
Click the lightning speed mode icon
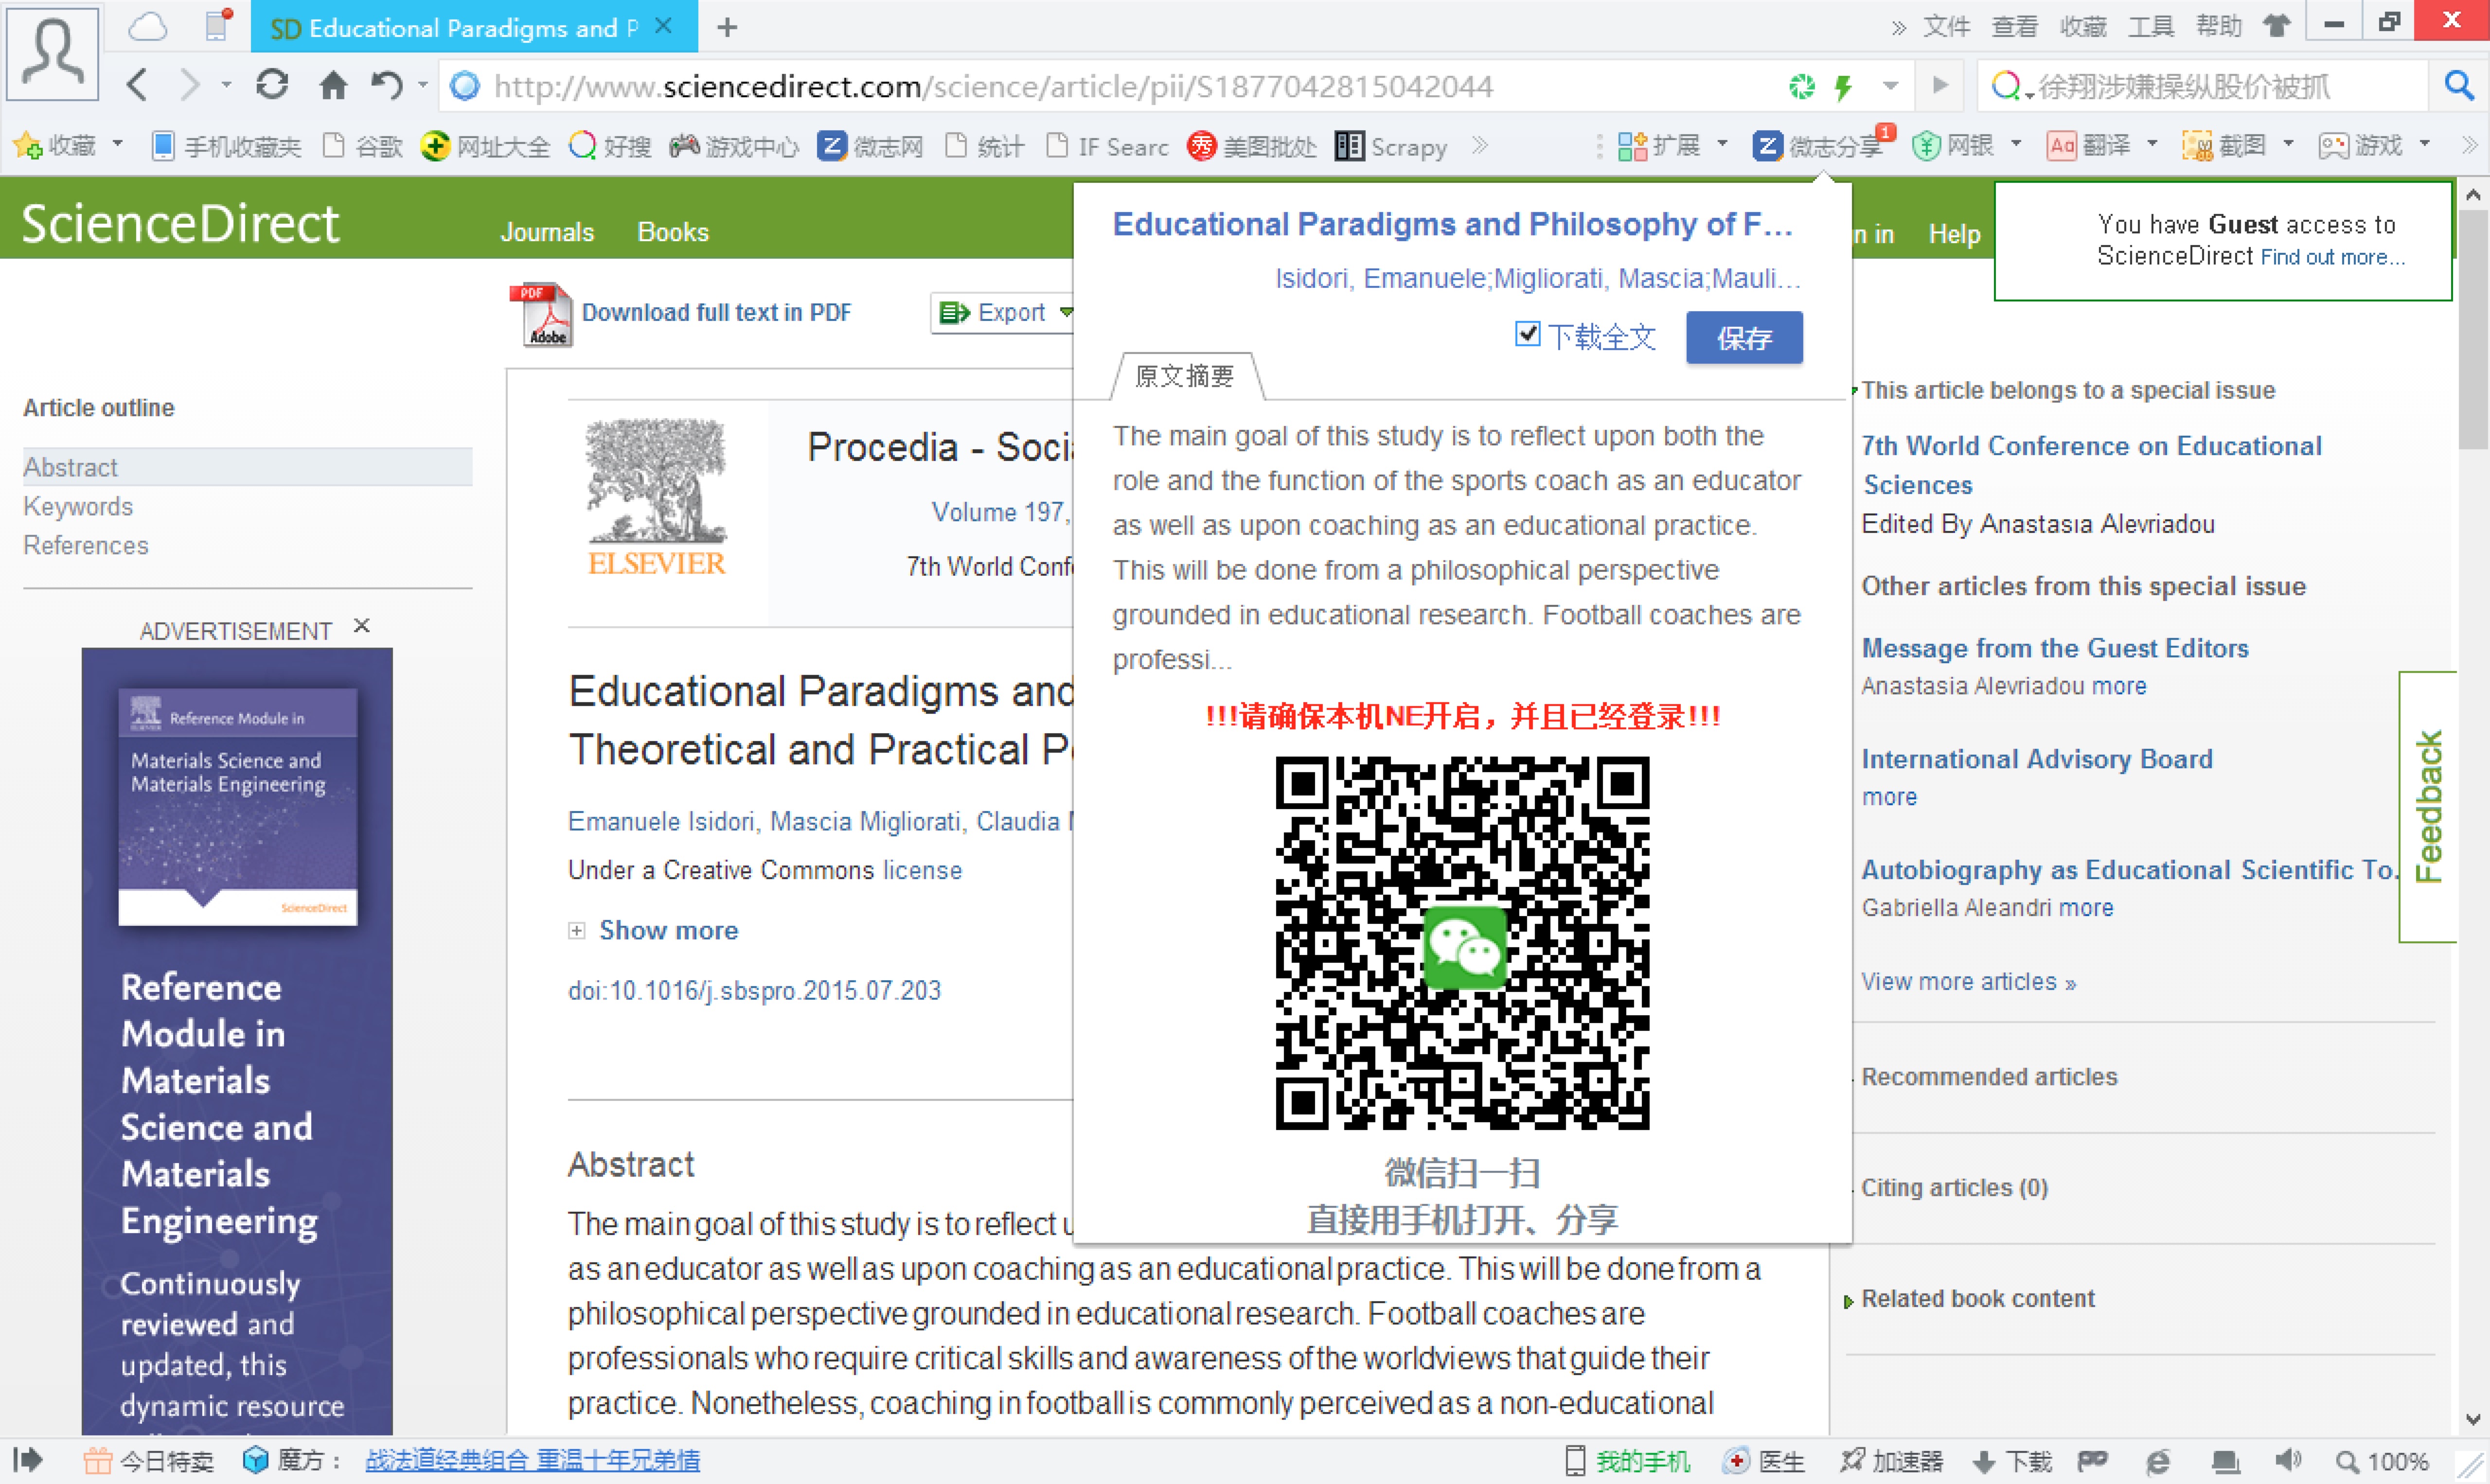[1844, 87]
